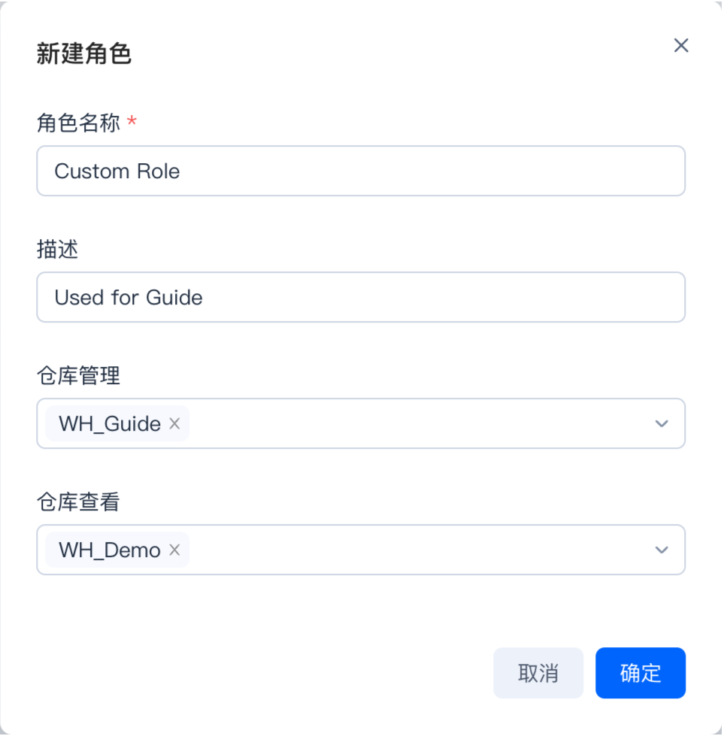This screenshot has height=736, width=724.
Task: Click the 仓库查看 field label
Action: click(x=78, y=502)
